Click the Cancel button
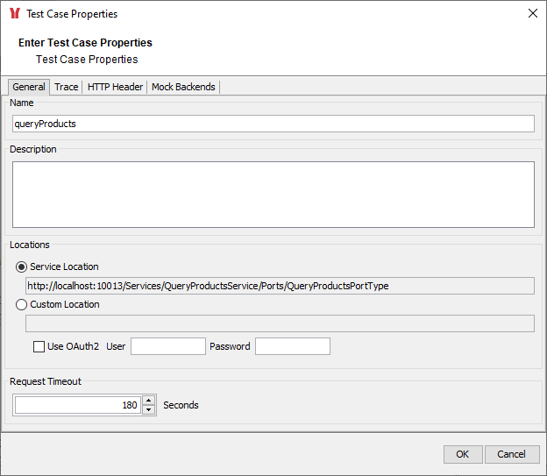 point(511,454)
